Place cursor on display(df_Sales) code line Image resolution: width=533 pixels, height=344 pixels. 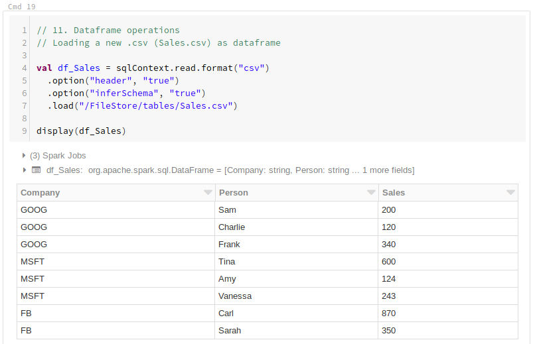click(x=81, y=131)
